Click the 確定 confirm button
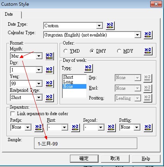Viewport: 164px width, 167px height. (x=84, y=159)
